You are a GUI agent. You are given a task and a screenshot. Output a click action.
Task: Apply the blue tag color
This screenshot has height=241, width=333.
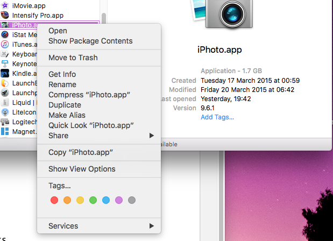(x=106, y=200)
